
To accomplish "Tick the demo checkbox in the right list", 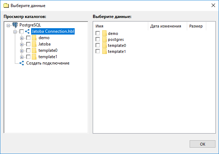I will (x=98, y=33).
